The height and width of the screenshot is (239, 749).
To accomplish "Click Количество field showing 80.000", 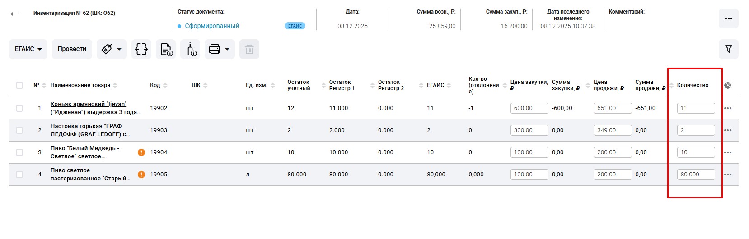I will coord(695,175).
